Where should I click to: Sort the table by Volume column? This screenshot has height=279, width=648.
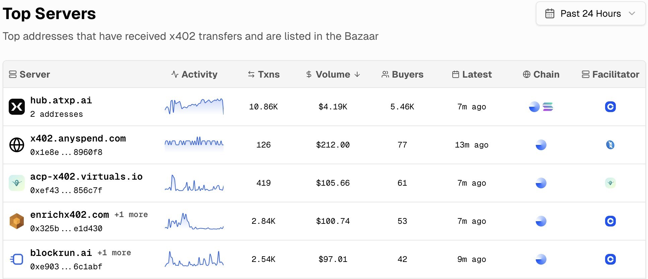333,74
